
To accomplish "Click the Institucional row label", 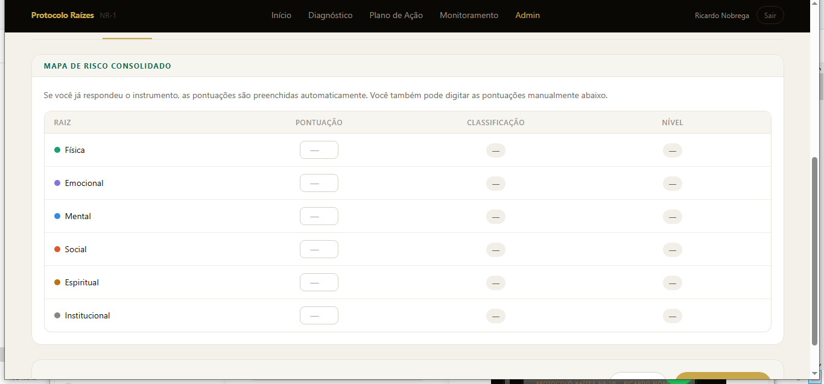I will click(87, 315).
